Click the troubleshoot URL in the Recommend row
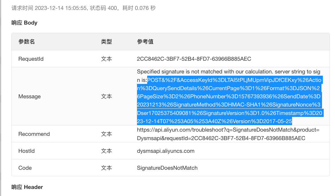 228,134
